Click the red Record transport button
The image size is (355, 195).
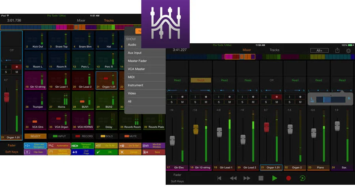click(x=288, y=178)
